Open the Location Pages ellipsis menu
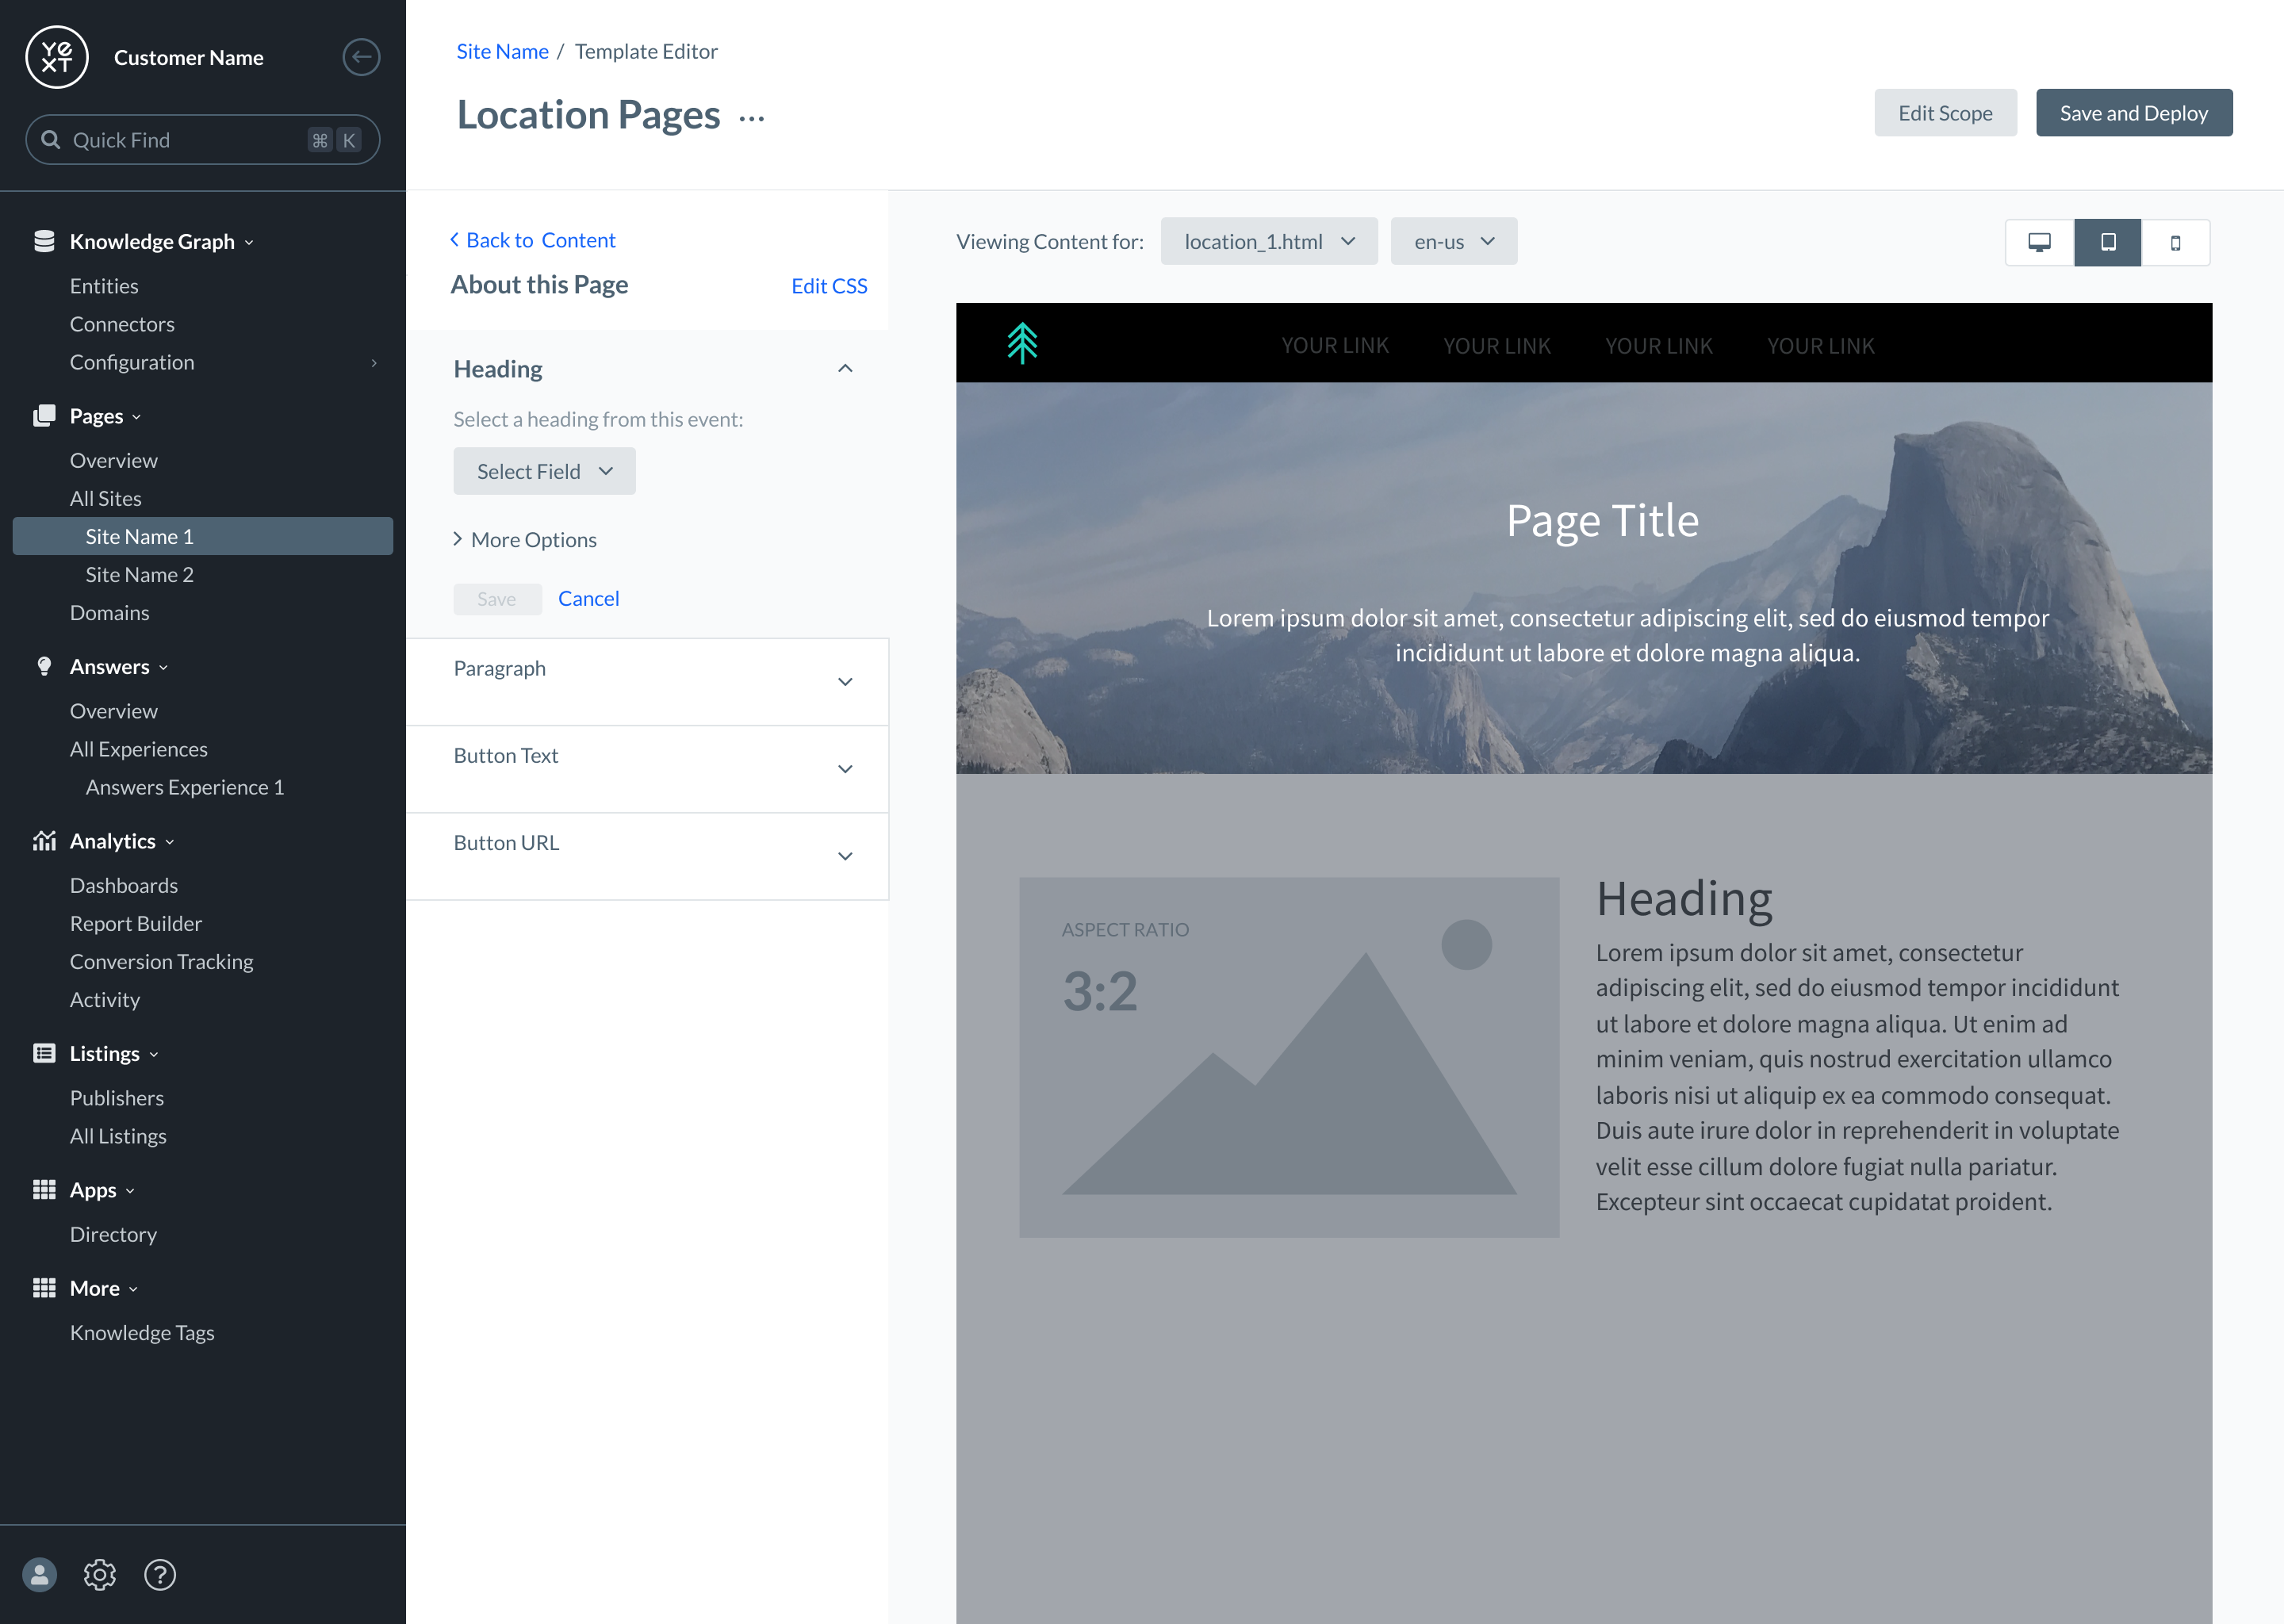This screenshot has height=1624, width=2284. click(x=752, y=118)
